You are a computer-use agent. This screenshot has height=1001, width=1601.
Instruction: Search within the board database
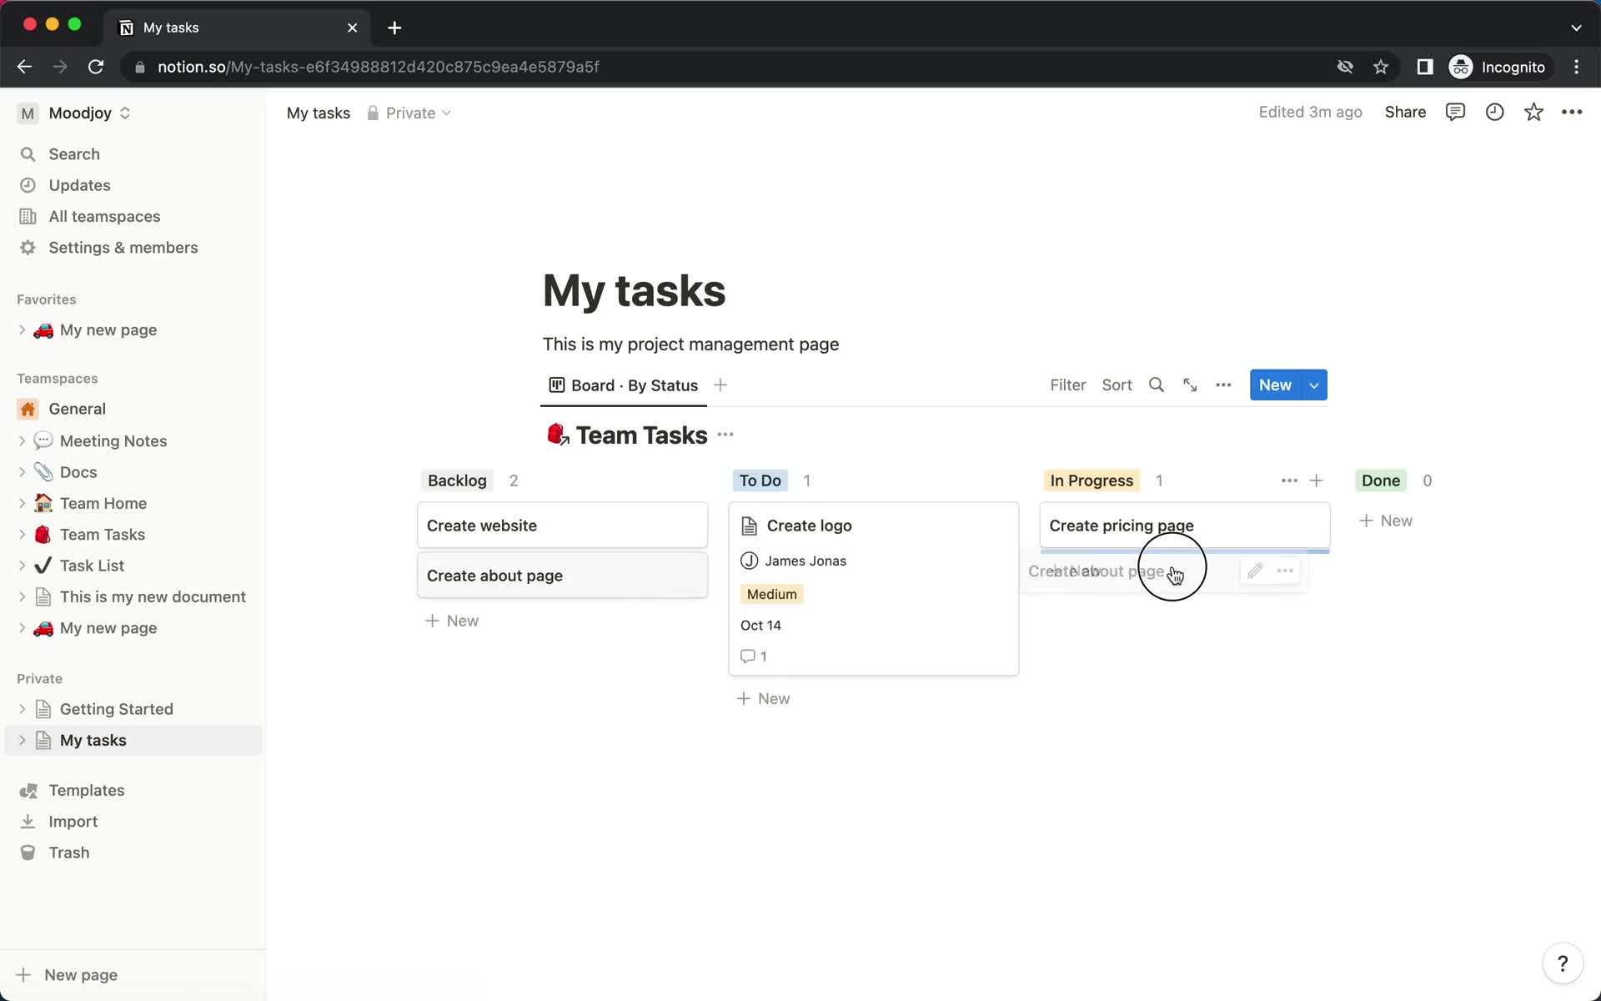(x=1157, y=385)
